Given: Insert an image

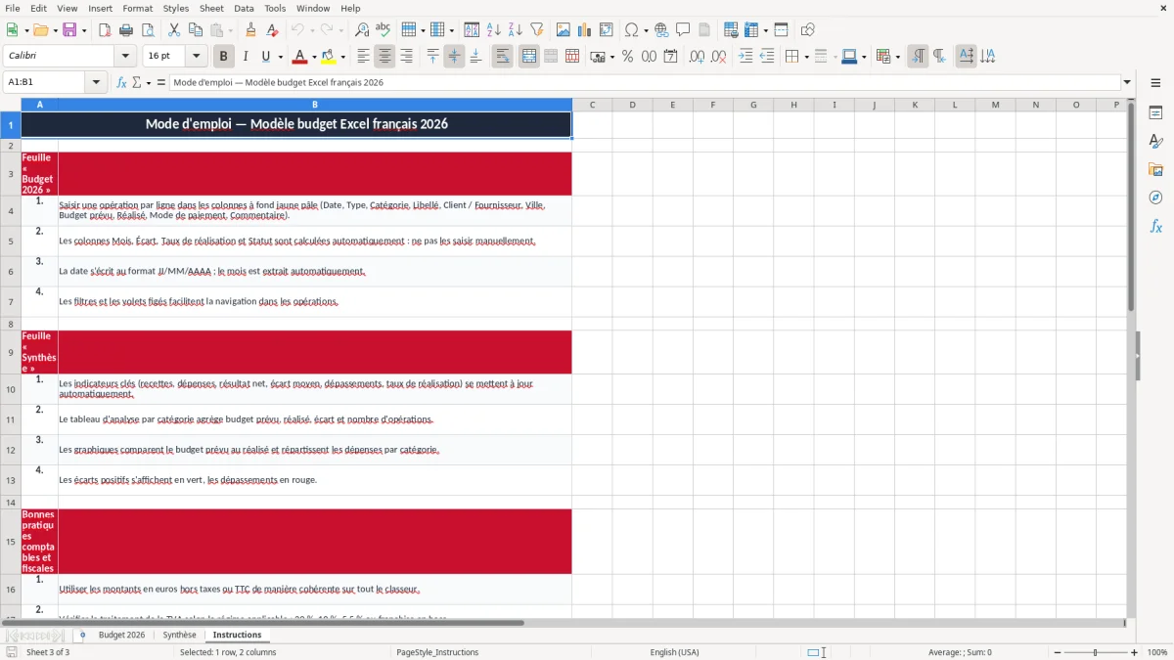Looking at the screenshot, I should click(564, 30).
